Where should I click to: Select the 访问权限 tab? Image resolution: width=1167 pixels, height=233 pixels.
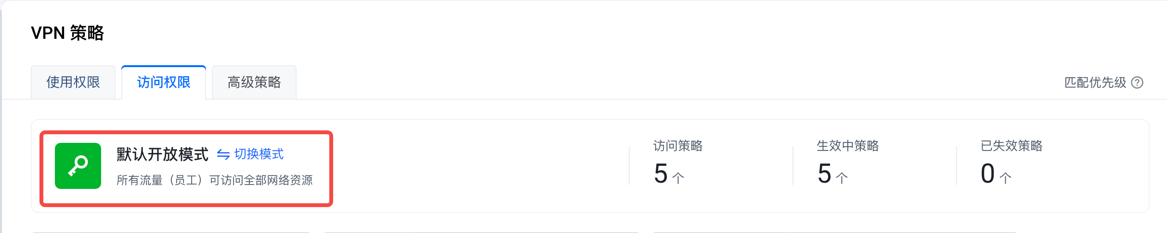pos(164,82)
